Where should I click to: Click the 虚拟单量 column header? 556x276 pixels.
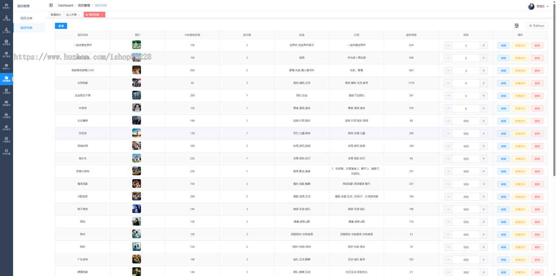point(411,35)
